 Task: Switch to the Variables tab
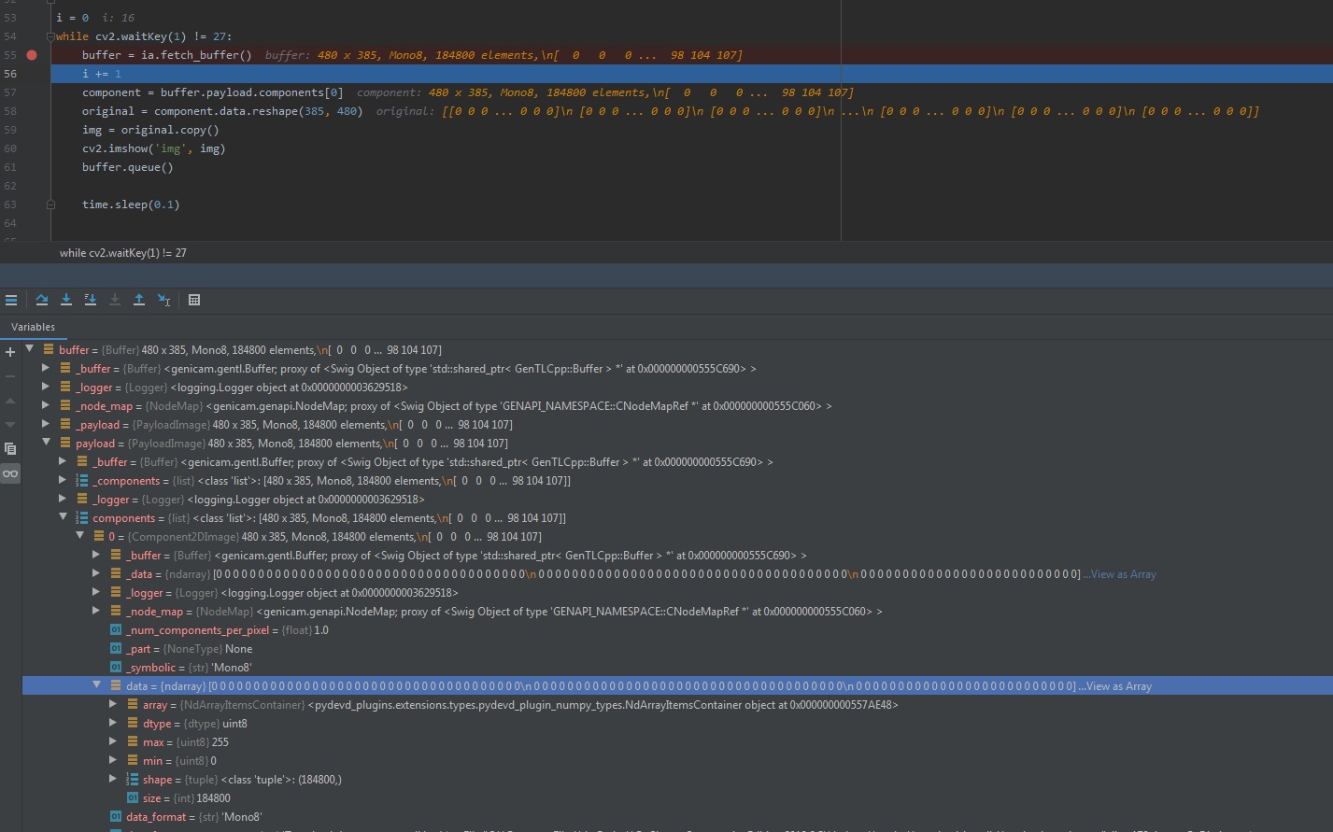click(34, 327)
